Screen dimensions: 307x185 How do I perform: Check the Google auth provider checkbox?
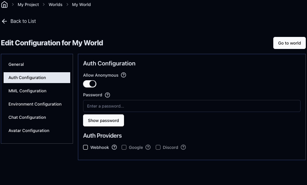pyautogui.click(x=124, y=147)
